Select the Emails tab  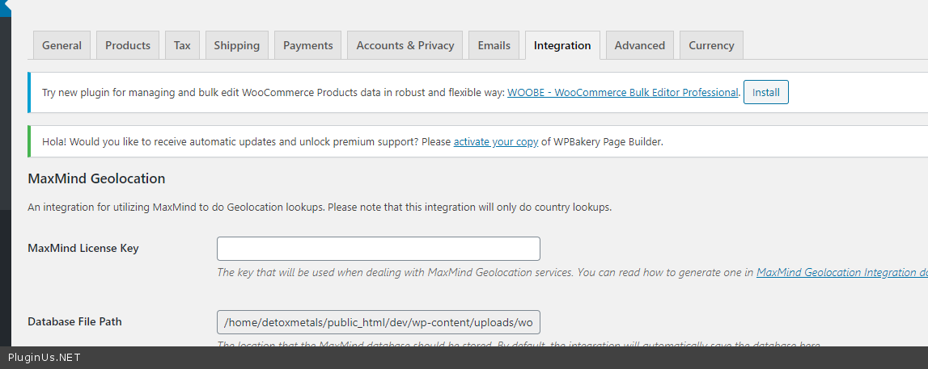click(494, 45)
